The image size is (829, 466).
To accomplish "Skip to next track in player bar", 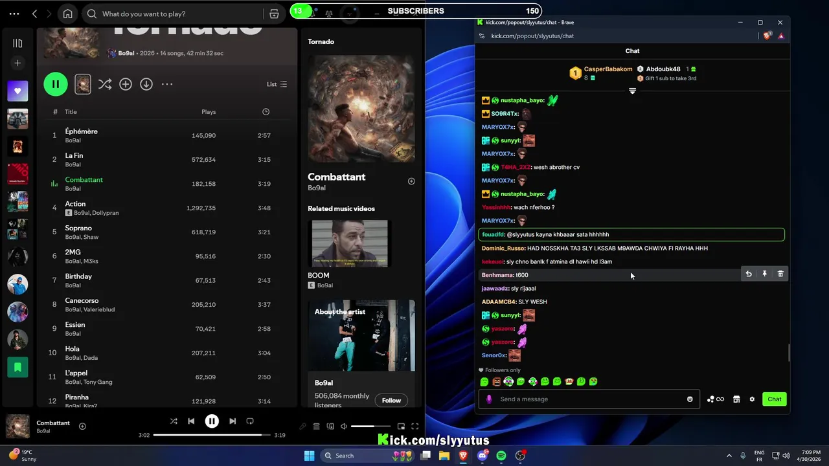I will tap(233, 421).
